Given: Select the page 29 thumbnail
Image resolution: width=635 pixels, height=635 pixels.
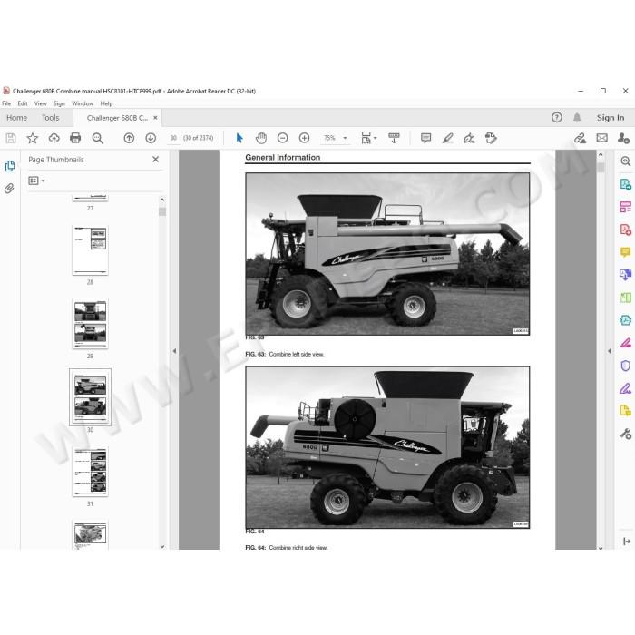Looking at the screenshot, I should [x=90, y=324].
